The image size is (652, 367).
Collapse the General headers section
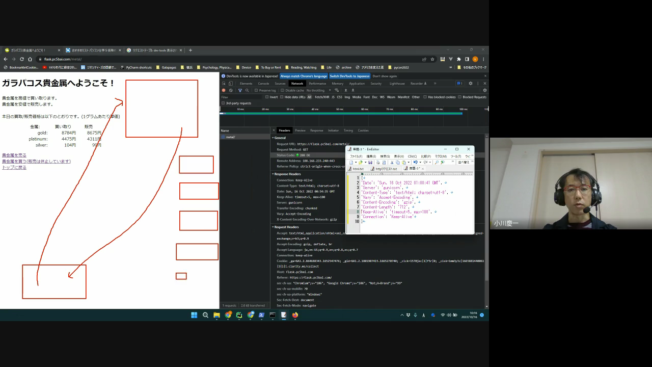(279, 138)
